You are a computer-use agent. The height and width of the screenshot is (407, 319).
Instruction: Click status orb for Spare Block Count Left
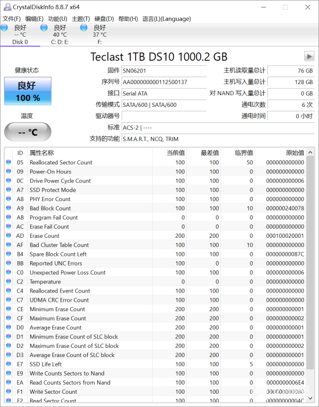tap(9, 254)
